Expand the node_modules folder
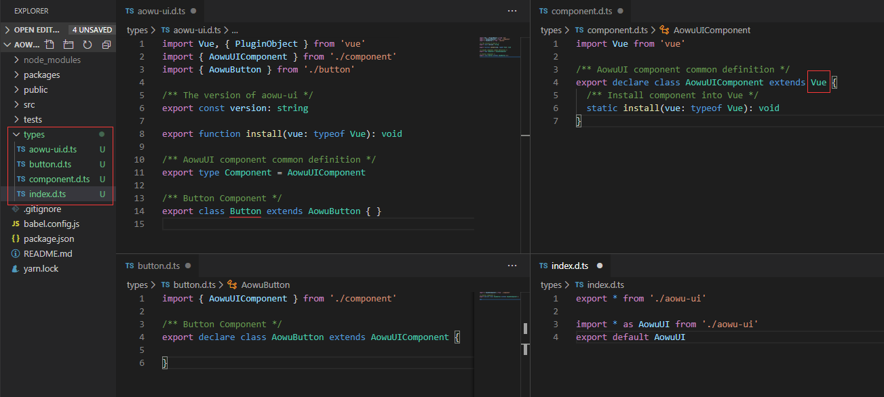Screen dimensions: 884x397 pos(52,60)
